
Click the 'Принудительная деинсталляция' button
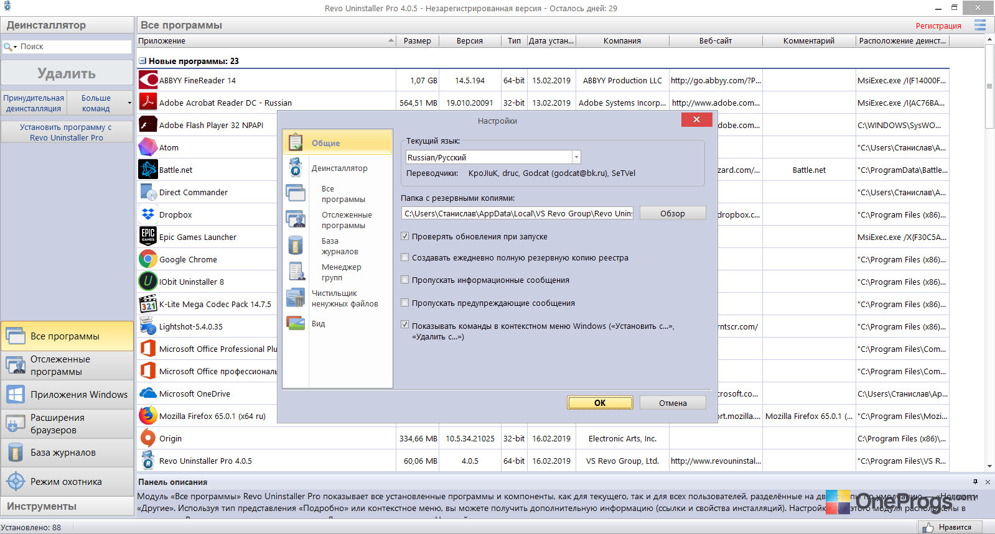click(x=34, y=103)
